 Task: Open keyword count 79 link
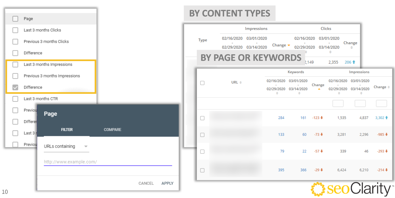282,151
